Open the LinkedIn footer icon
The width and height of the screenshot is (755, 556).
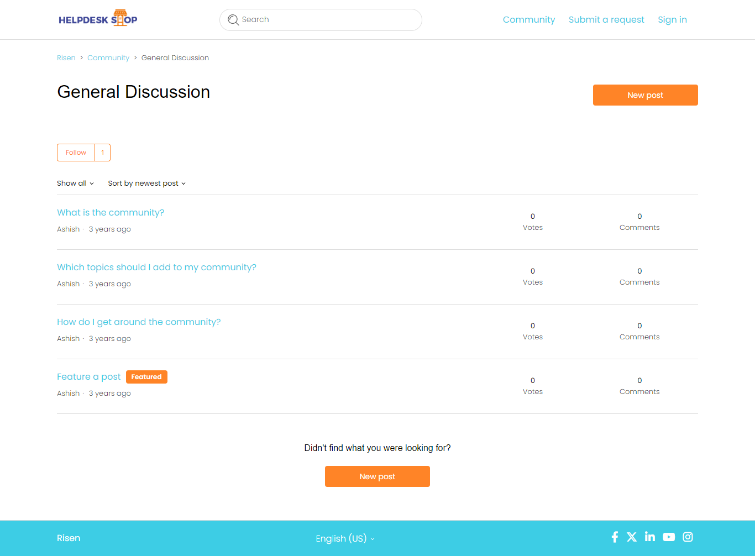pos(650,537)
